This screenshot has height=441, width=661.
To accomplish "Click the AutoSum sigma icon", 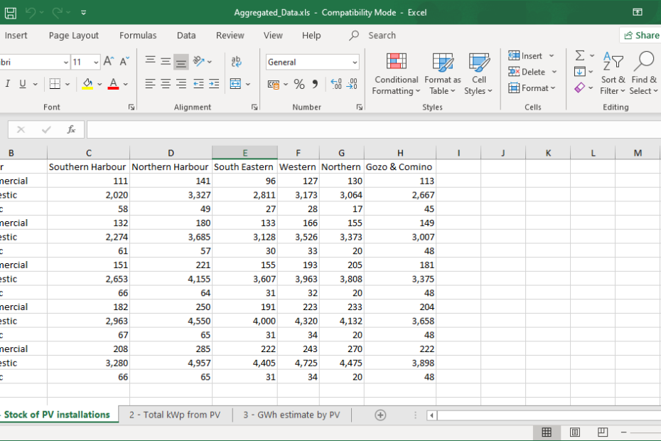I will (580, 55).
